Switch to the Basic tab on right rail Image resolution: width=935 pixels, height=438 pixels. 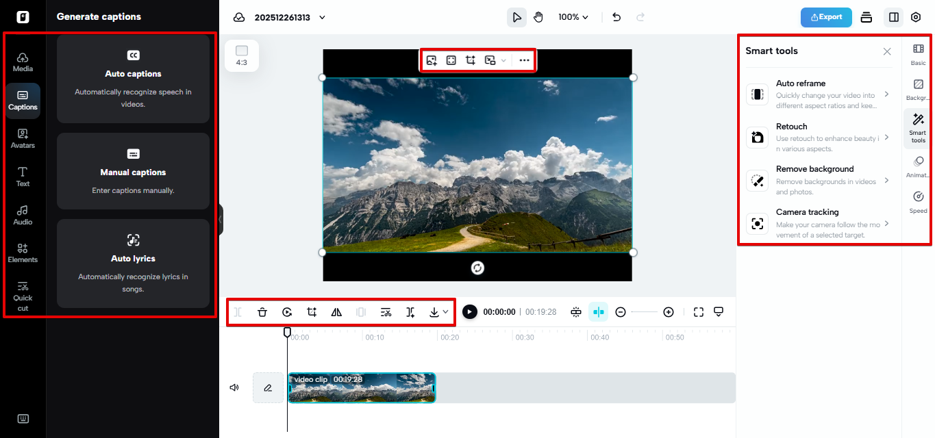coord(917,54)
